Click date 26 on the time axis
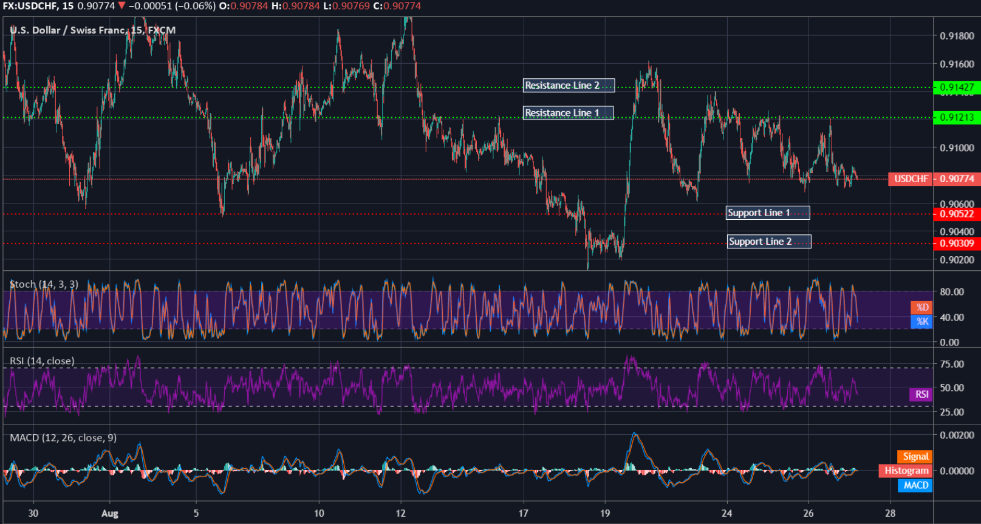The width and height of the screenshot is (981, 524). tap(808, 514)
